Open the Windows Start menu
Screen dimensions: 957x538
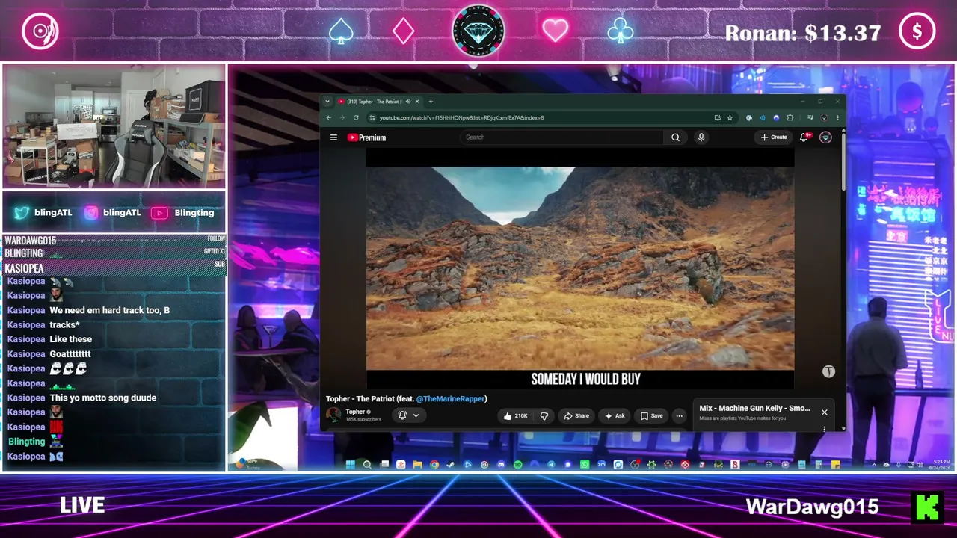pyautogui.click(x=350, y=465)
